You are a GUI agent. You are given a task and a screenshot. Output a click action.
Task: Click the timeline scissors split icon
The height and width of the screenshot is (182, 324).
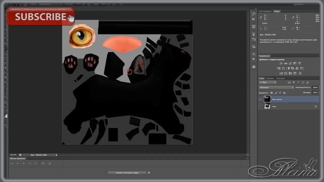point(43,163)
